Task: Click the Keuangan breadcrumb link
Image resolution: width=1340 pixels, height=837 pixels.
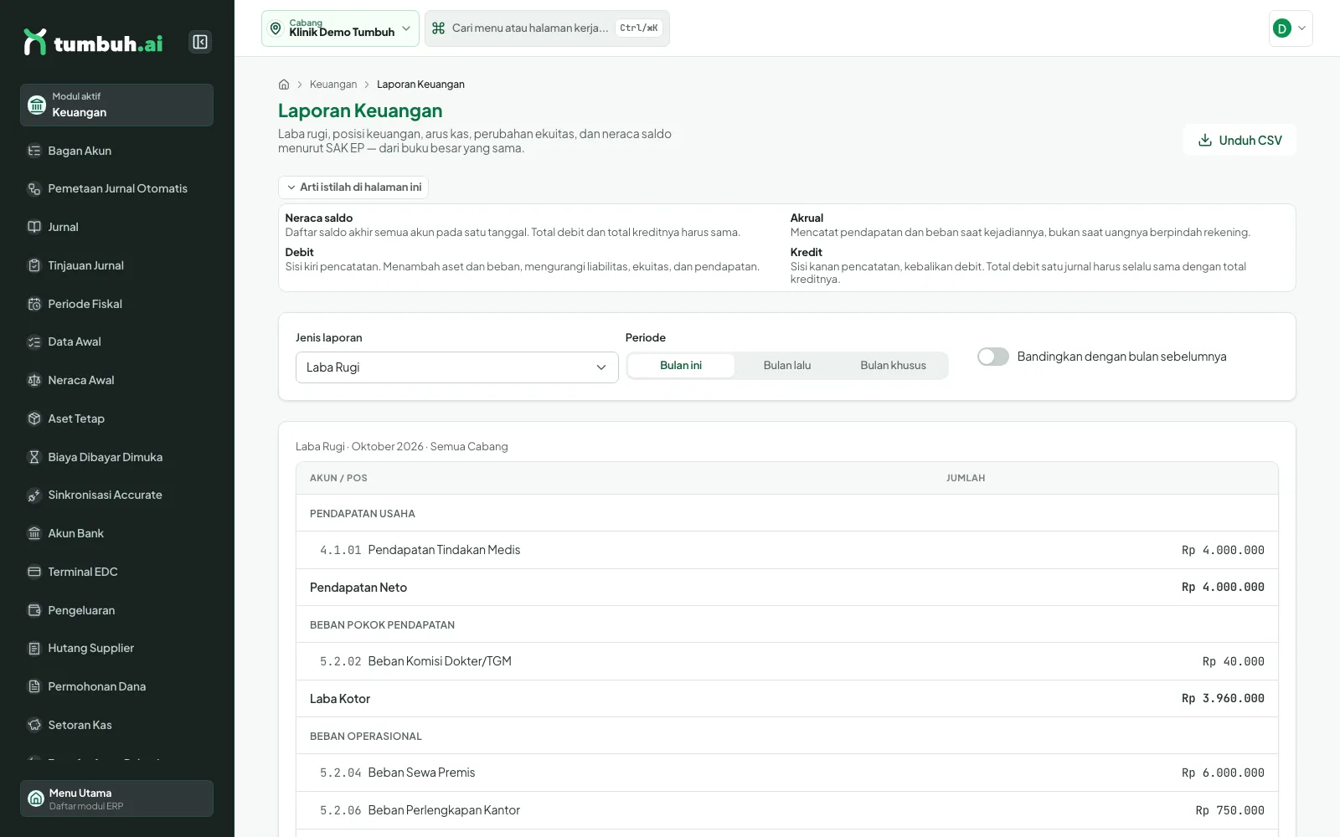Action: pos(333,85)
